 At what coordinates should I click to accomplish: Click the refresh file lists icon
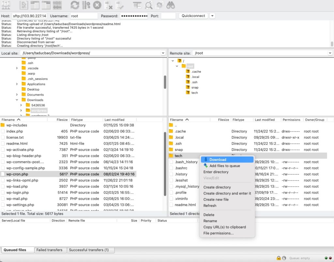pyautogui.click(x=75, y=5)
